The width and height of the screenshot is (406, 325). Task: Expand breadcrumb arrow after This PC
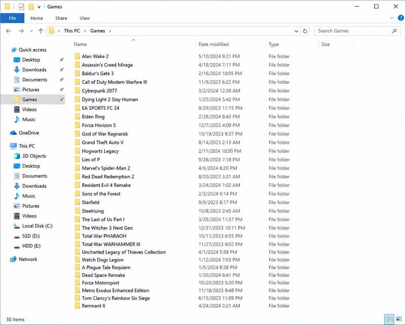85,31
